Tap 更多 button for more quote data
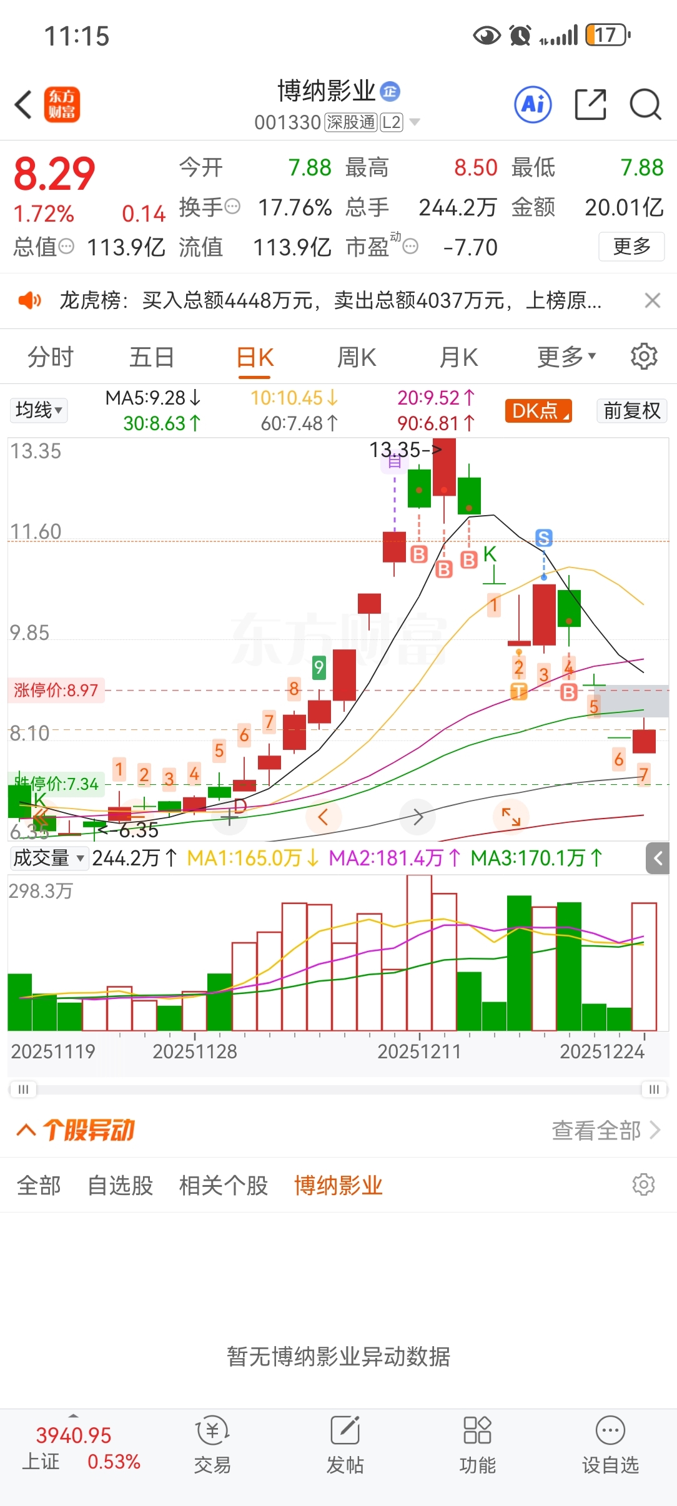 pos(631,246)
